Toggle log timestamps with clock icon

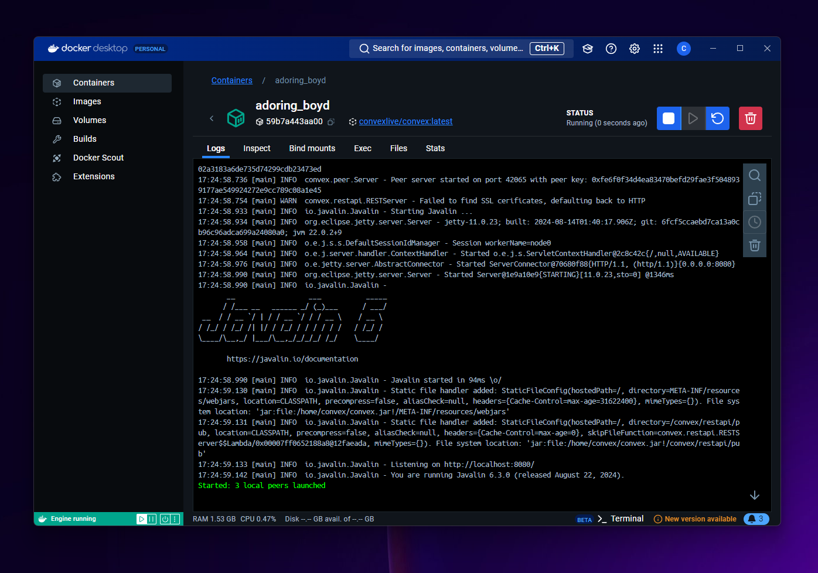(x=755, y=222)
